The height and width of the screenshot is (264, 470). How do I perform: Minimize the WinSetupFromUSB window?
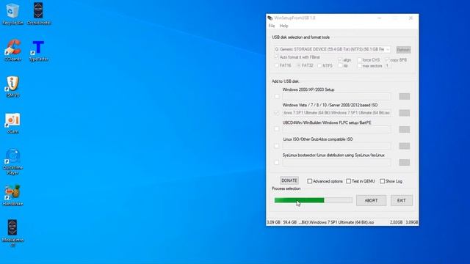379,18
